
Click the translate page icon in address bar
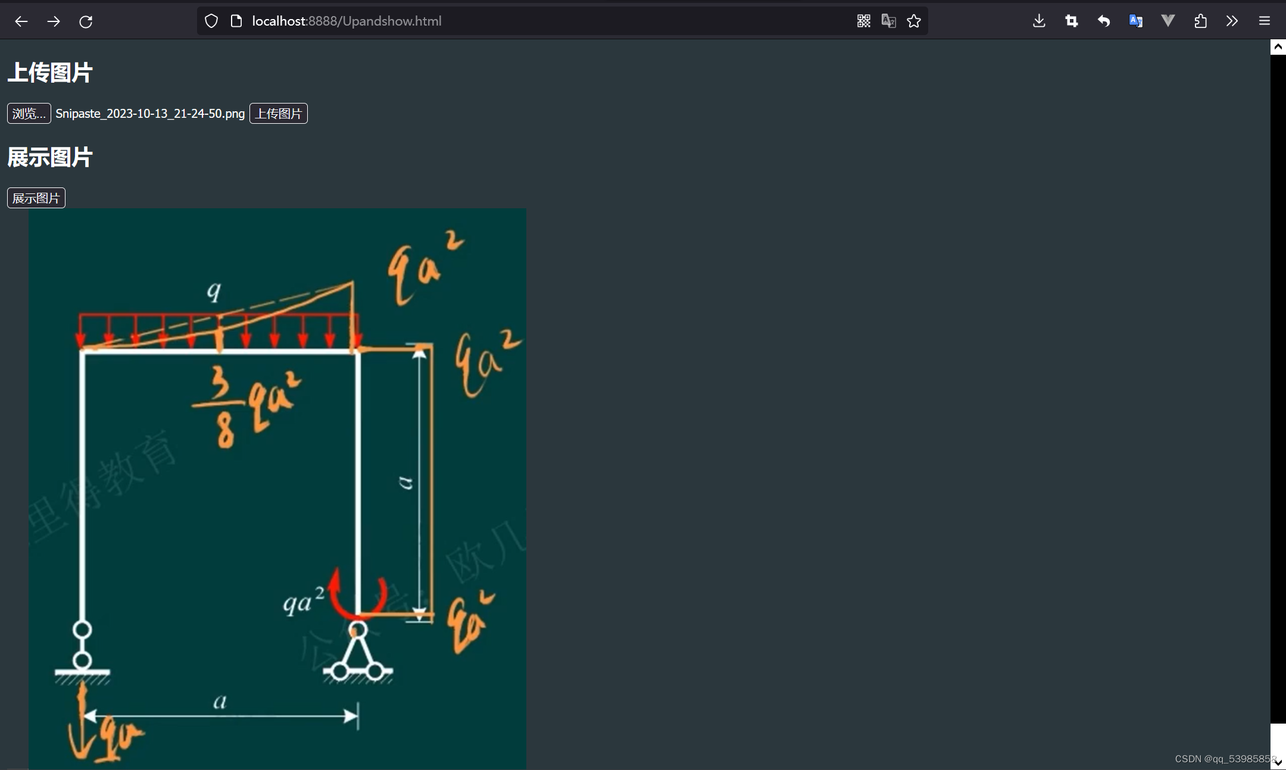pyautogui.click(x=888, y=21)
